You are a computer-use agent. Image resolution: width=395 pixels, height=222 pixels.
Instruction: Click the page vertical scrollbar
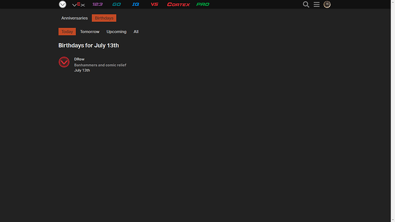click(x=393, y=111)
